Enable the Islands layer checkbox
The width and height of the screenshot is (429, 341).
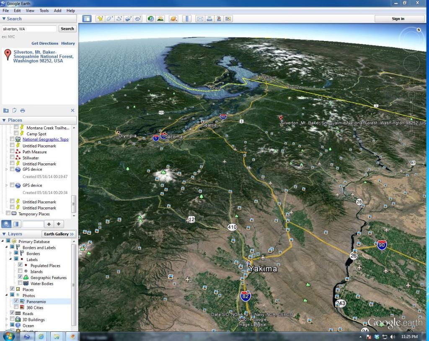point(20,271)
